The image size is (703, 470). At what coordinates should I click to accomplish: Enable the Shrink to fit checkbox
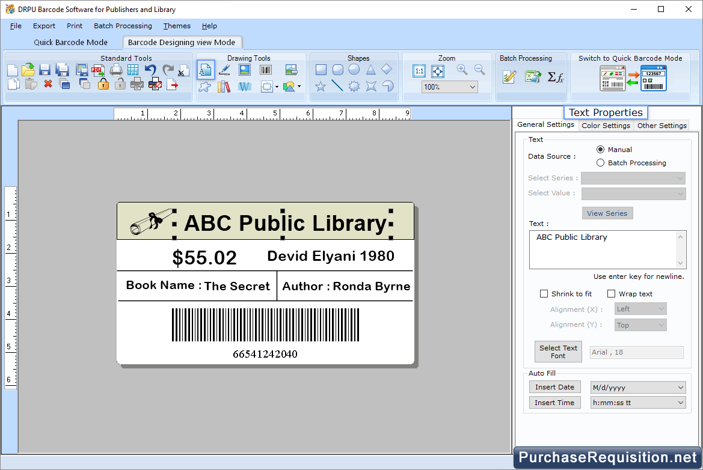[544, 293]
